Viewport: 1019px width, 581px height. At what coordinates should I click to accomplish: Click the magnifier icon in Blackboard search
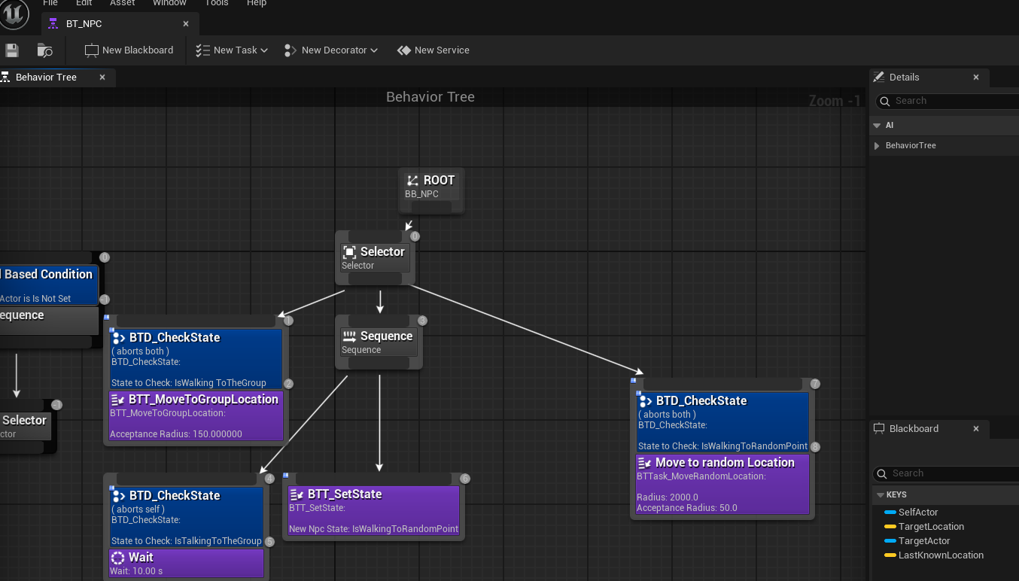[881, 473]
